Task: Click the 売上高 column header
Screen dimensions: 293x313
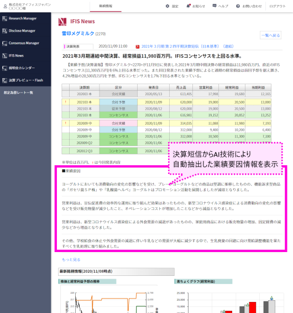Action: [181, 88]
